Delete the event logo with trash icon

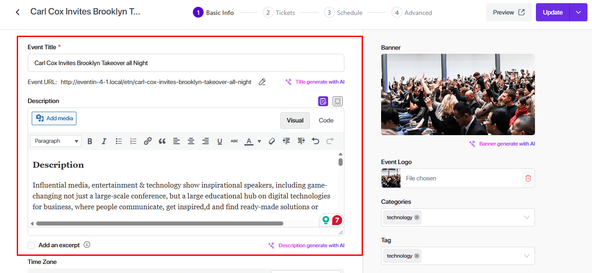[x=528, y=178]
